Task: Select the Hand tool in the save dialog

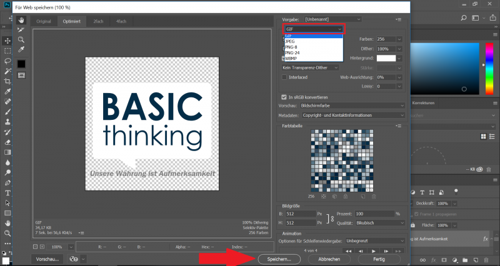Action: (21, 21)
